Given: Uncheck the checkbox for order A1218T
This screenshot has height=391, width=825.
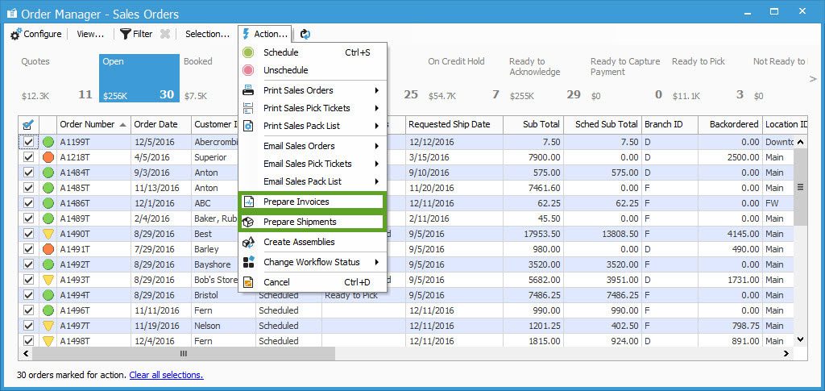Looking at the screenshot, I should (x=28, y=157).
